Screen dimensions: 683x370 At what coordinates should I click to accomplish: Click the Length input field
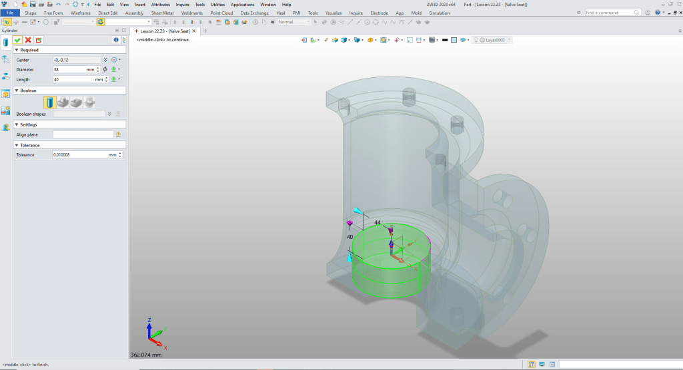tap(72, 79)
